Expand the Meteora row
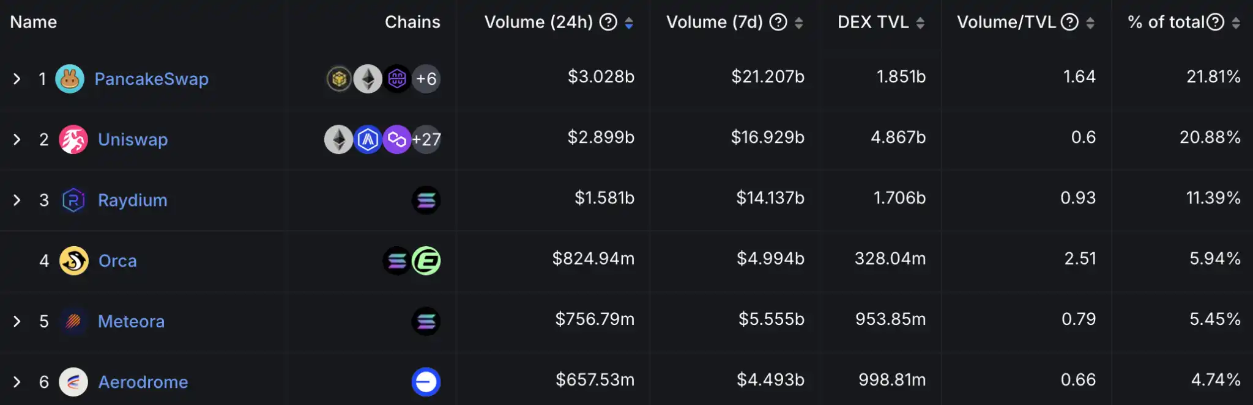This screenshot has height=405, width=1253. (x=17, y=321)
